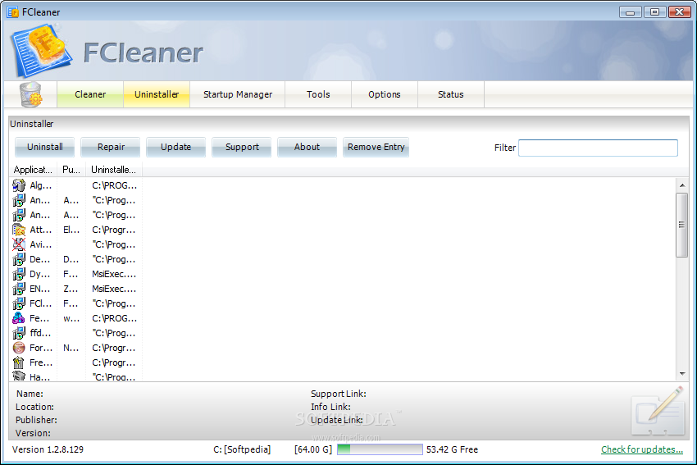The width and height of the screenshot is (697, 465).
Task: Go to the Tools tab
Action: click(318, 94)
